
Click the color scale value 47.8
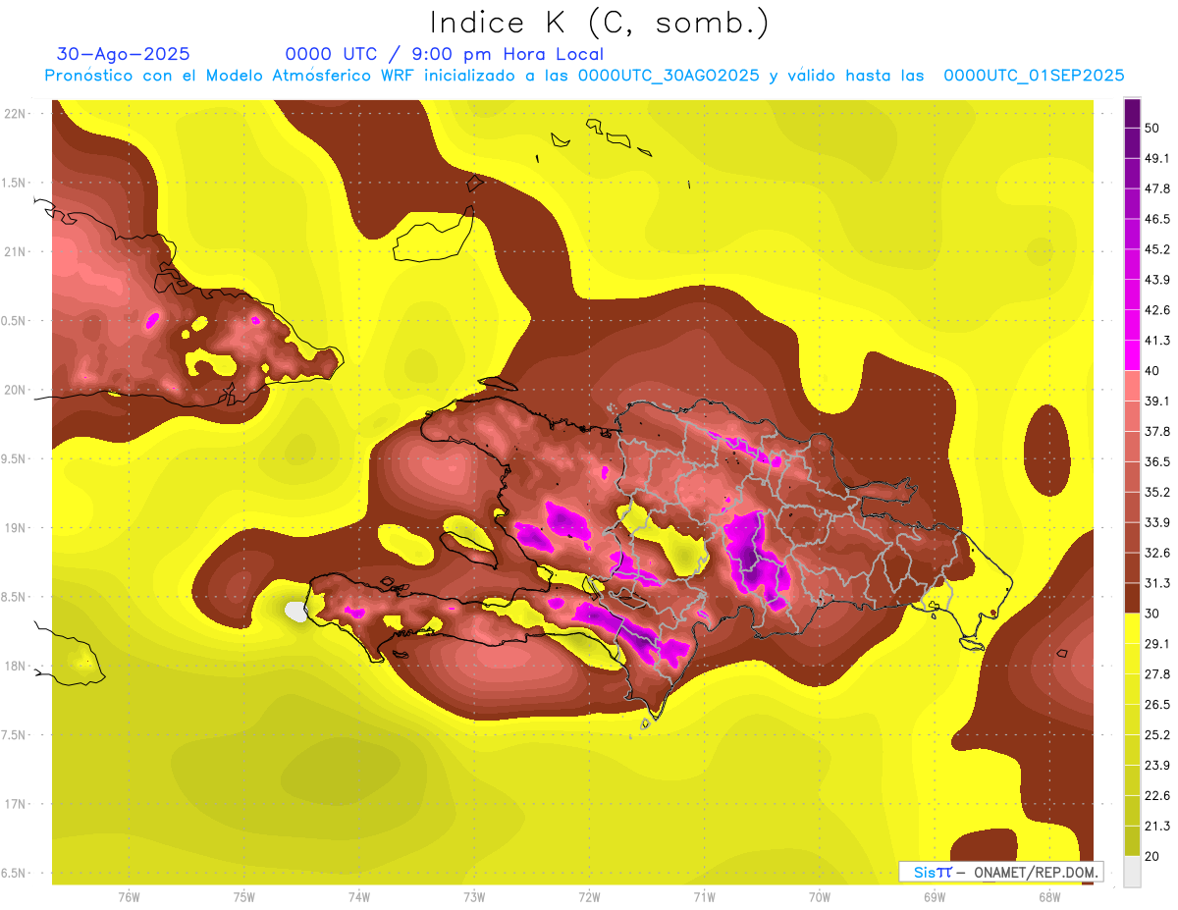point(1157,188)
